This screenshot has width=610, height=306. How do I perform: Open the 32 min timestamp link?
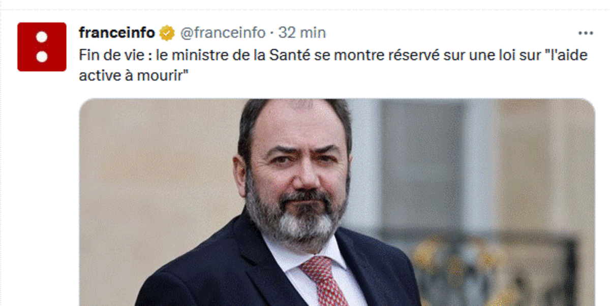pyautogui.click(x=302, y=33)
